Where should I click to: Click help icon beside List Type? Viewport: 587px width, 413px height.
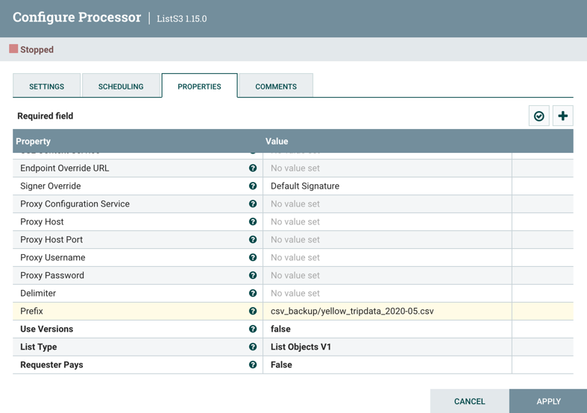tap(253, 347)
